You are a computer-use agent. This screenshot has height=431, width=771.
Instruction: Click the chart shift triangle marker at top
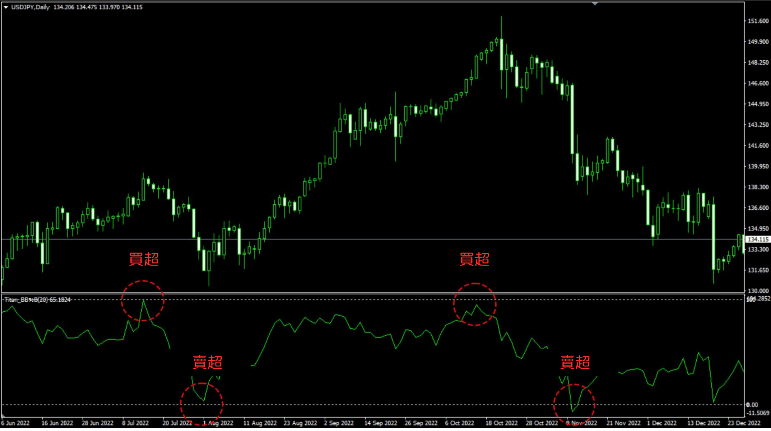coord(595,4)
